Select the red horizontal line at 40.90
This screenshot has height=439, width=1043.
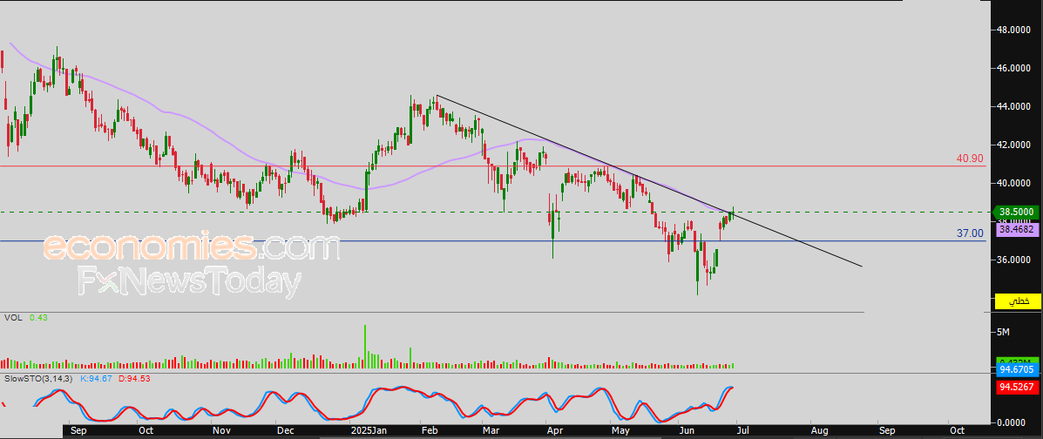(x=492, y=165)
